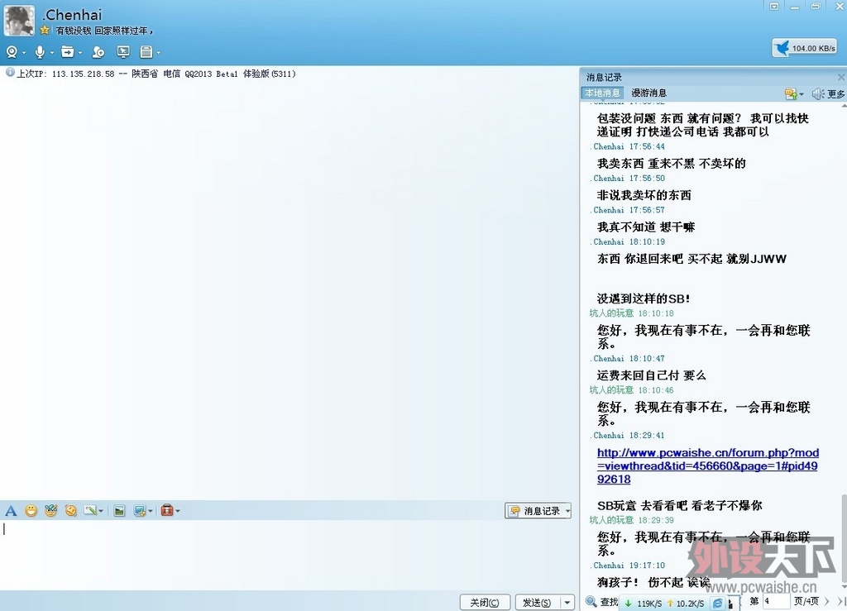
Task: Open the send file folder icon
Action: tap(68, 52)
